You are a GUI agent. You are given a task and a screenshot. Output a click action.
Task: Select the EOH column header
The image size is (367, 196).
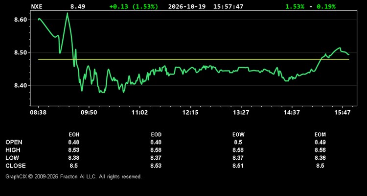coord(74,135)
